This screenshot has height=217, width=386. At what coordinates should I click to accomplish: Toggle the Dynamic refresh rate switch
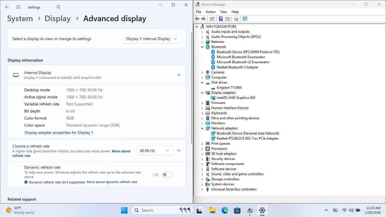pyautogui.click(x=167, y=175)
